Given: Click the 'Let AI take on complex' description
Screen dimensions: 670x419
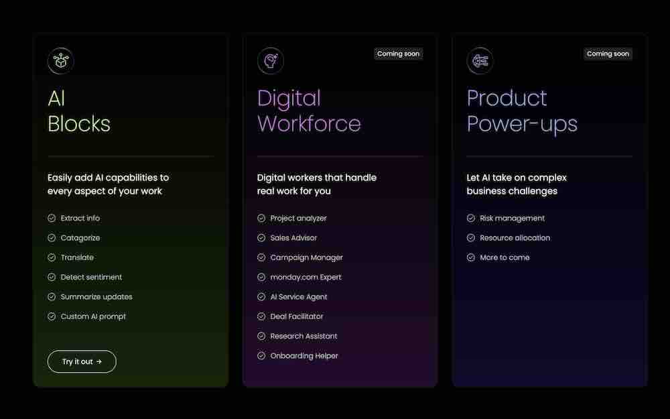Looking at the screenshot, I should (x=517, y=184).
